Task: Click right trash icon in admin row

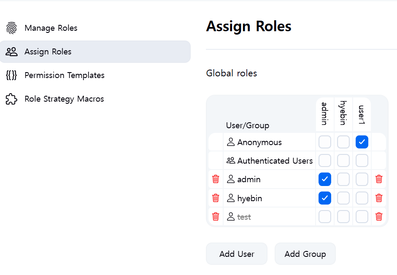Action: point(379,179)
